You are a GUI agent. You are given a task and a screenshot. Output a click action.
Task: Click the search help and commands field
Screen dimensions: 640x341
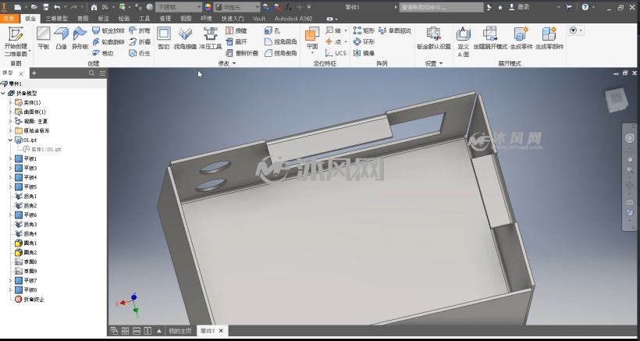[x=441, y=7]
